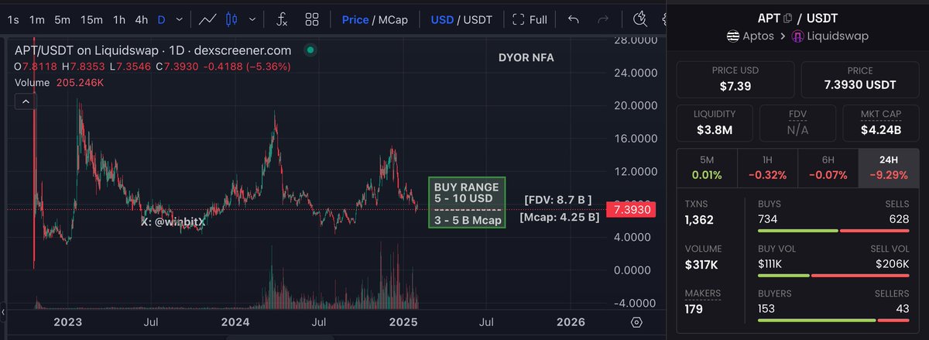This screenshot has width=929, height=340.
Task: Select the 24H stats tab
Action: coord(889,167)
